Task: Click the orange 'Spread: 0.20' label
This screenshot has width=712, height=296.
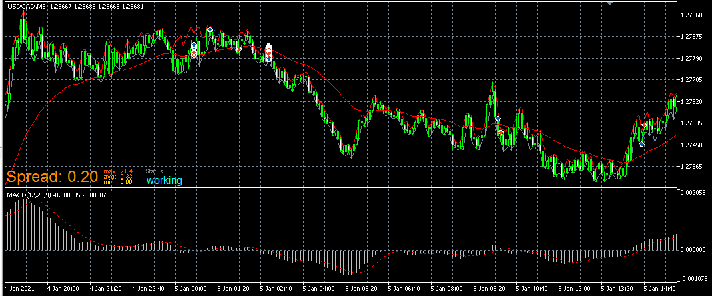Action: coord(52,177)
